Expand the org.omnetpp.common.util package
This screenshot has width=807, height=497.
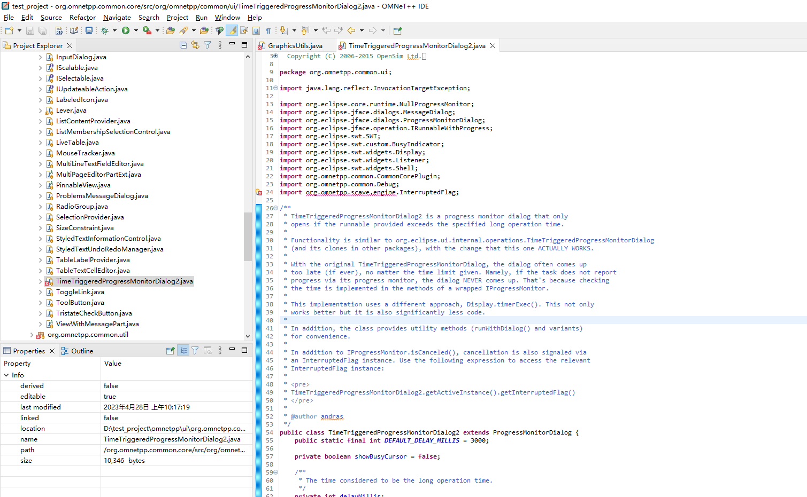pyautogui.click(x=32, y=335)
